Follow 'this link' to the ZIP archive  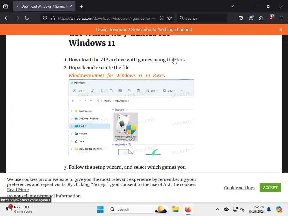point(176,60)
